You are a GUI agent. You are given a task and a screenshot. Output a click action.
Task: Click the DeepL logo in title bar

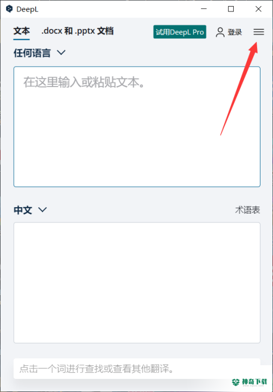(9, 9)
